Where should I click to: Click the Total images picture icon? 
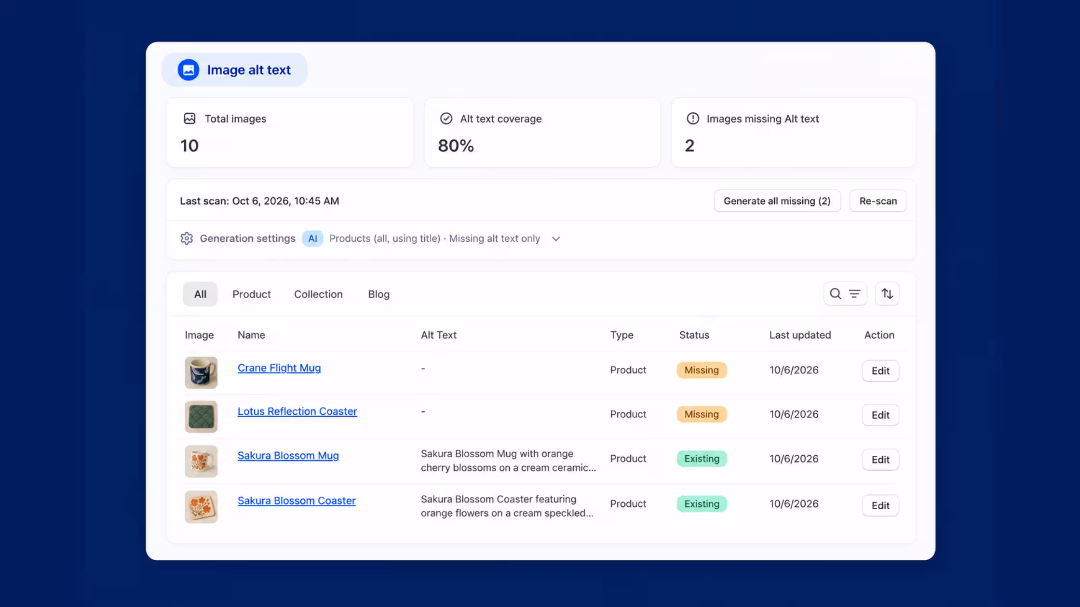pyautogui.click(x=189, y=119)
